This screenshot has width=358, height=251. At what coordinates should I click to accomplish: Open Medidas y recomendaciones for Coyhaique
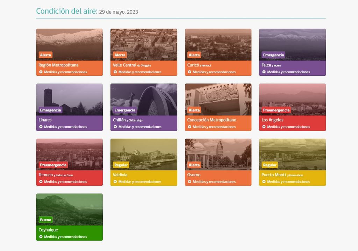click(63, 237)
